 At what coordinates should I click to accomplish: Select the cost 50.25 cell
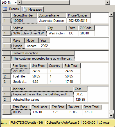pyautogui.click(x=80, y=94)
